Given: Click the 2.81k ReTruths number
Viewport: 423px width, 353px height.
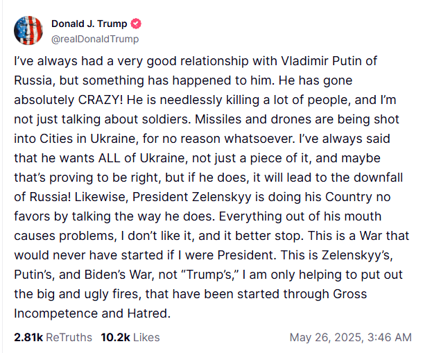Looking at the screenshot, I should (28, 338).
